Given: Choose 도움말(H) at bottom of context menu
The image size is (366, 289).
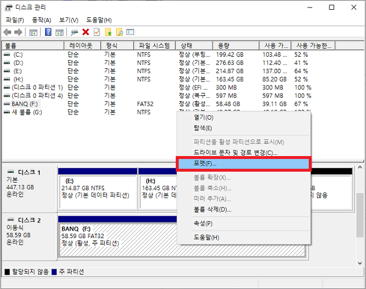Looking at the screenshot, I should 243,238.
